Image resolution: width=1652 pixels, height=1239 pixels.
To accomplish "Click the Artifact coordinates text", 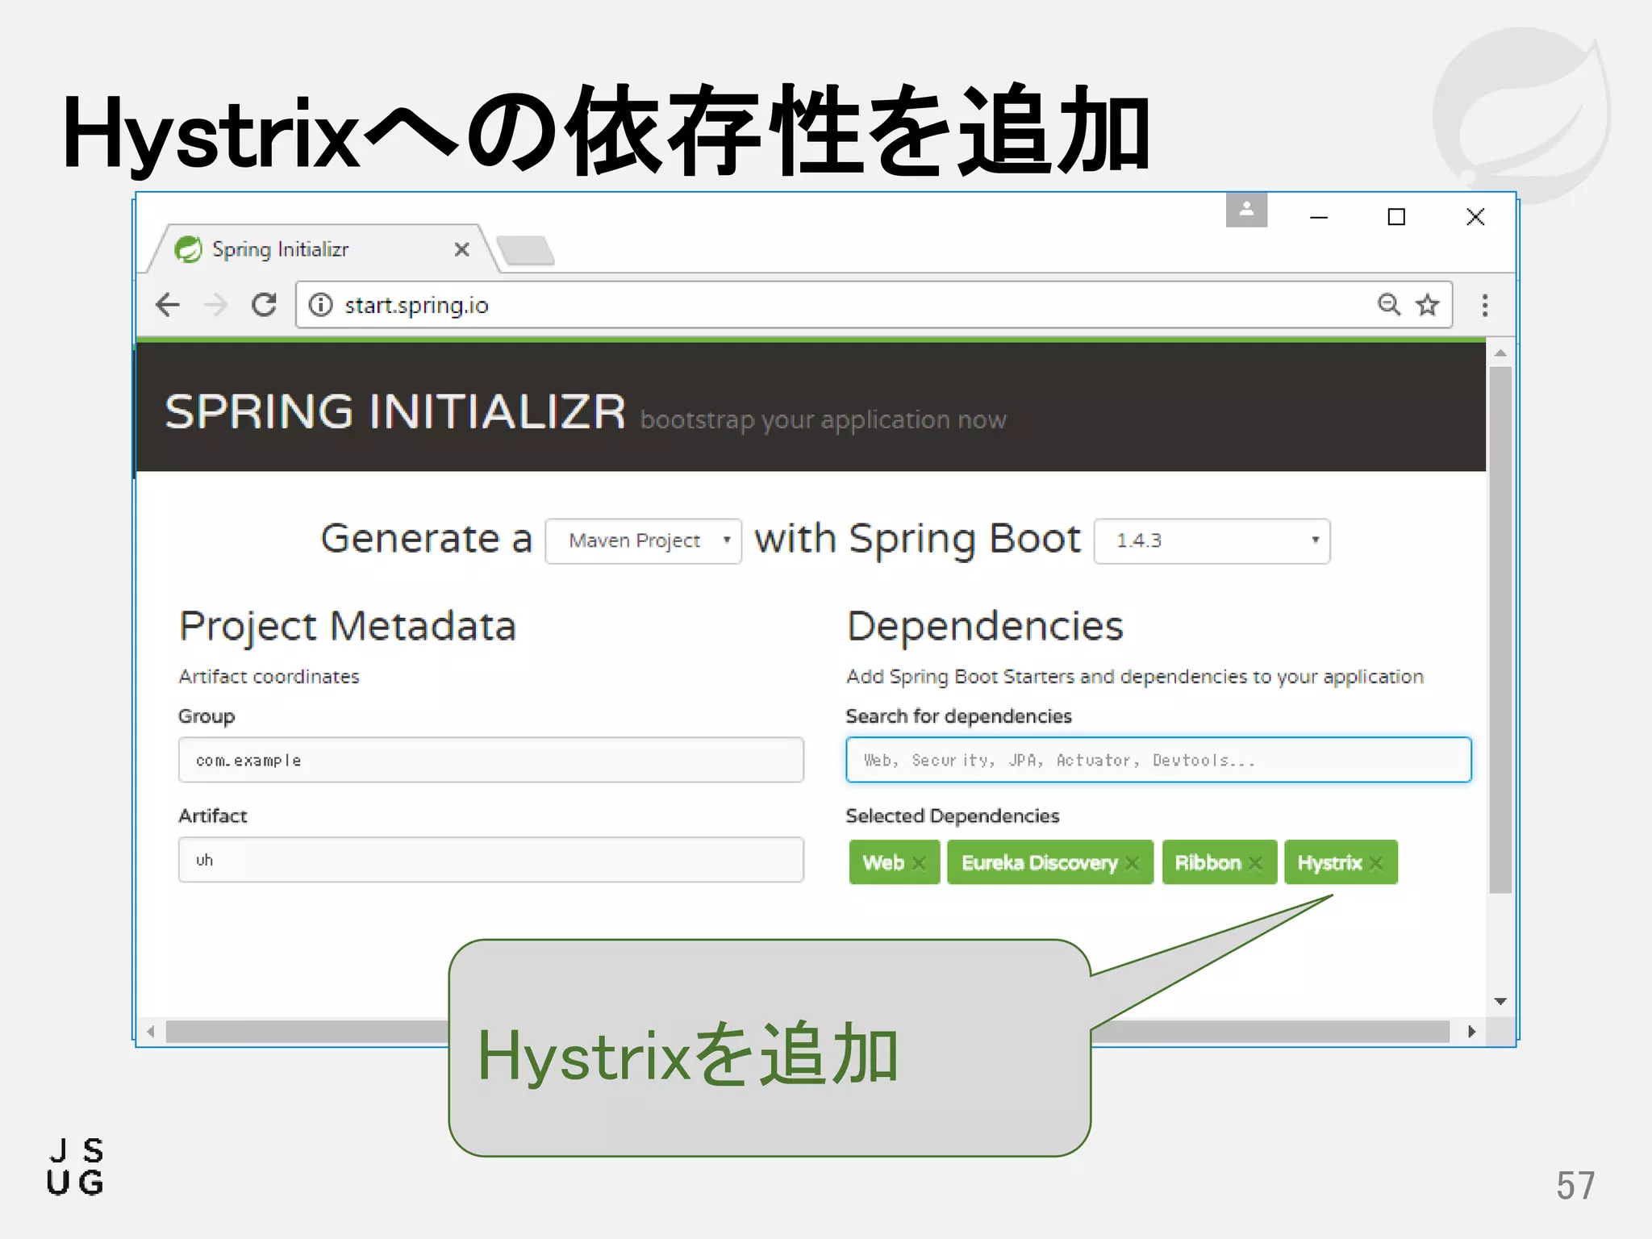I will click(269, 677).
